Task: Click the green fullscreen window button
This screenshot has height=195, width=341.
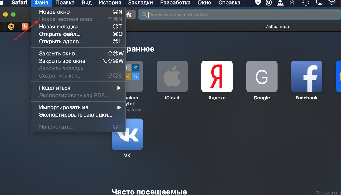Action: pos(13,15)
